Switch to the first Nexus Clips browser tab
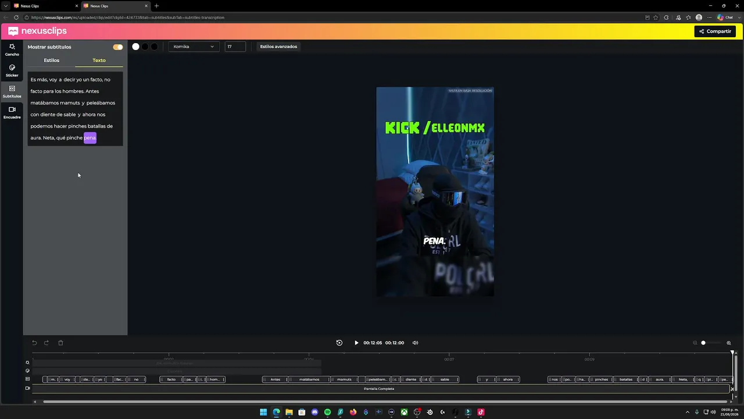Screen dimensions: 744x419 (45, 6)
